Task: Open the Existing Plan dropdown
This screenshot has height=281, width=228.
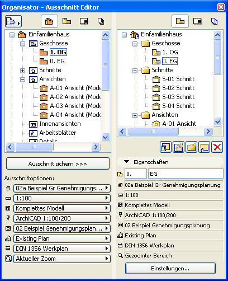Action: pyautogui.click(x=62, y=238)
